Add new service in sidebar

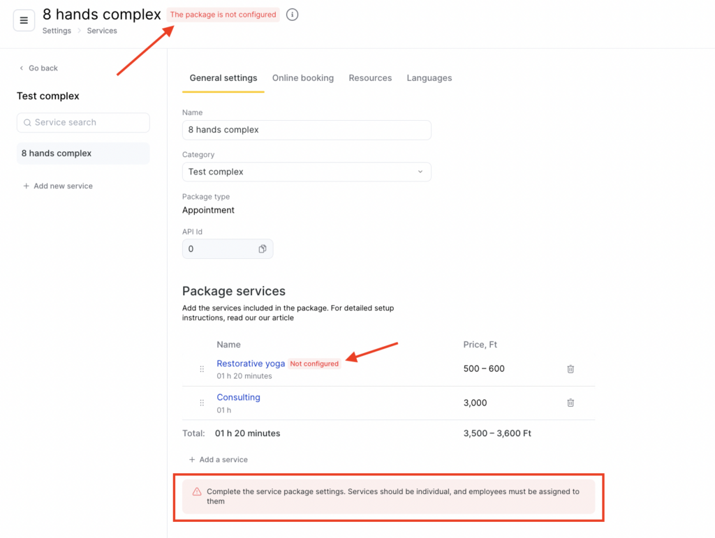58,186
